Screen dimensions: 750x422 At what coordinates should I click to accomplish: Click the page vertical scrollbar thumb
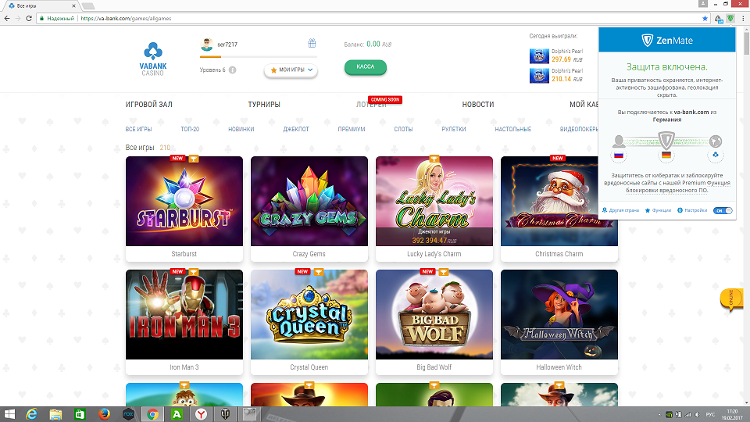747,42
